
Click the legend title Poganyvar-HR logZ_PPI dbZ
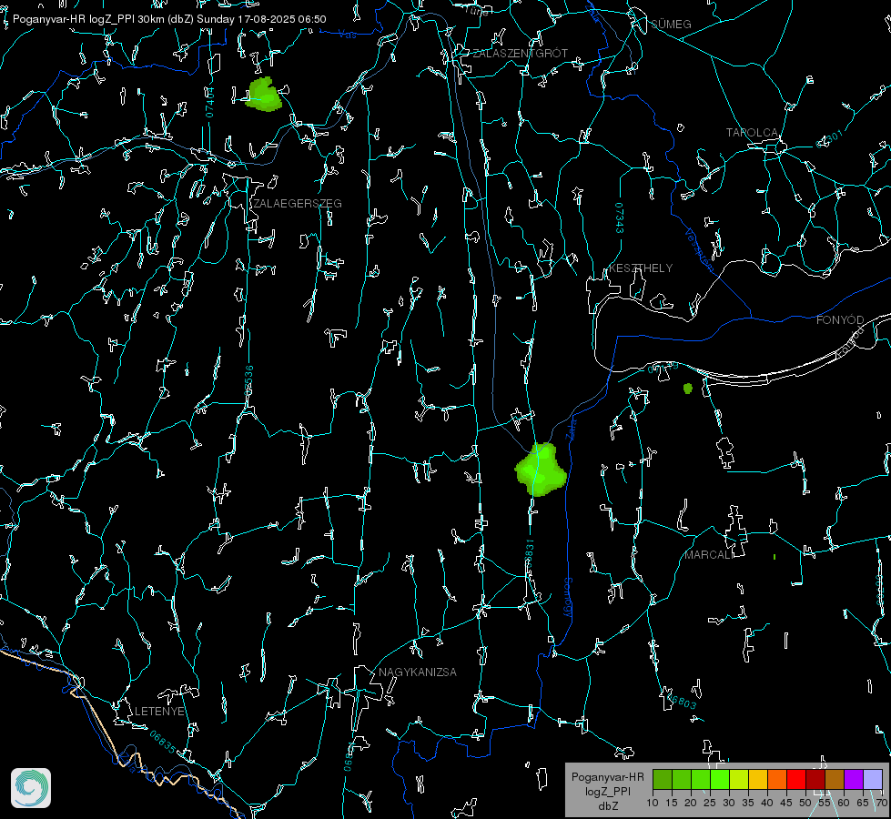[608, 791]
